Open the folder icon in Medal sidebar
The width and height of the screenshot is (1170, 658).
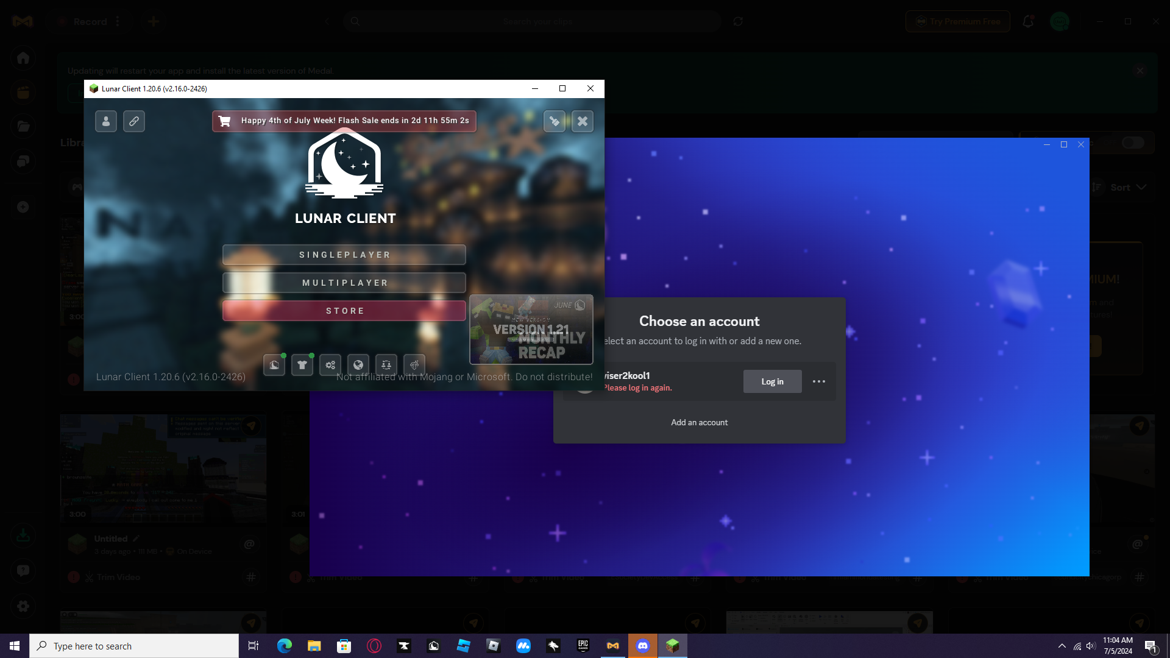pyautogui.click(x=23, y=127)
